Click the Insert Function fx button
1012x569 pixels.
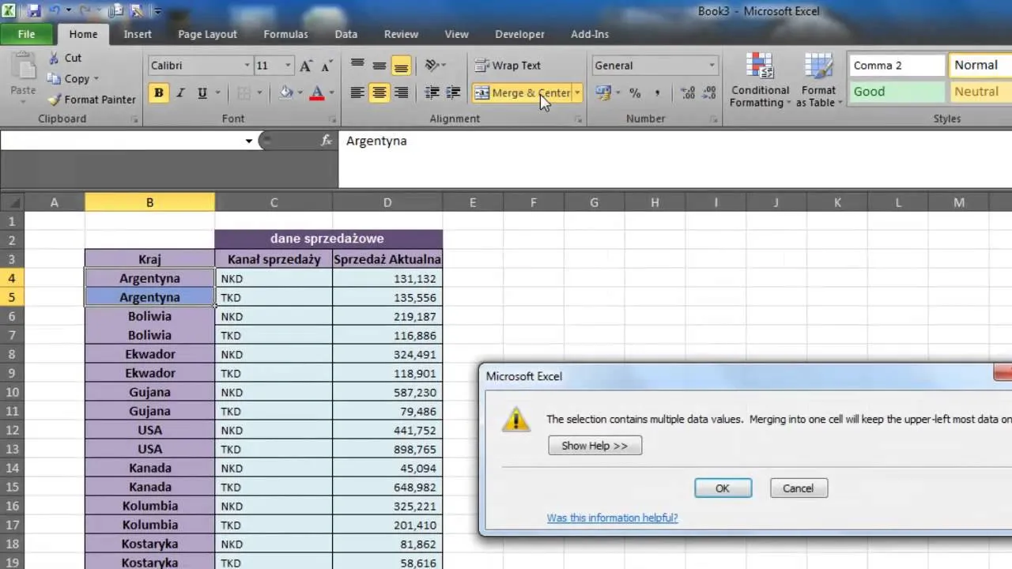[326, 141]
